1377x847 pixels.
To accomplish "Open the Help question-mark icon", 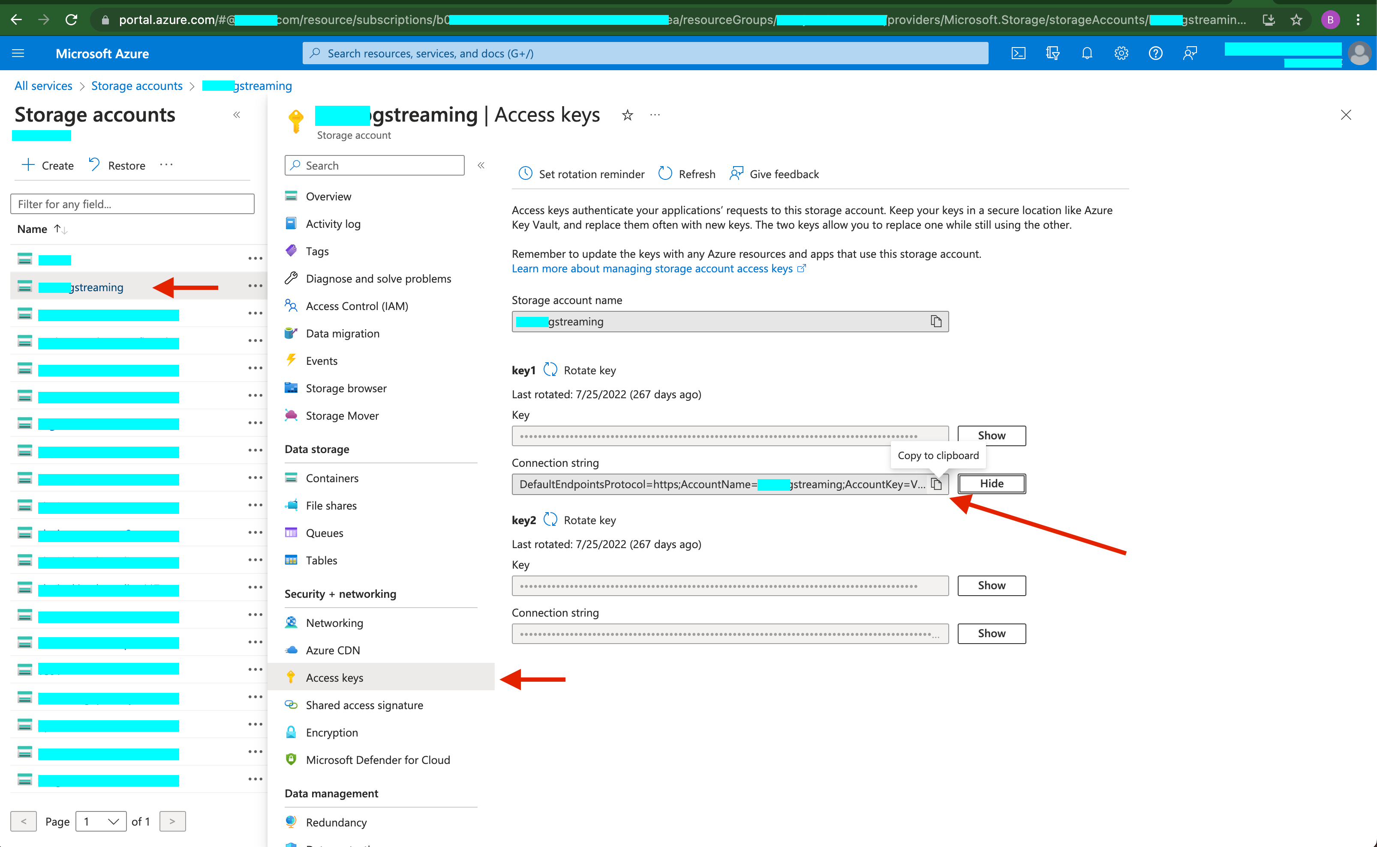I will pos(1155,53).
